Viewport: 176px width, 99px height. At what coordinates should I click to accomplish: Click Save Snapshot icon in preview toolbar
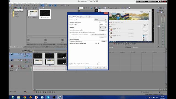tap(130, 8)
